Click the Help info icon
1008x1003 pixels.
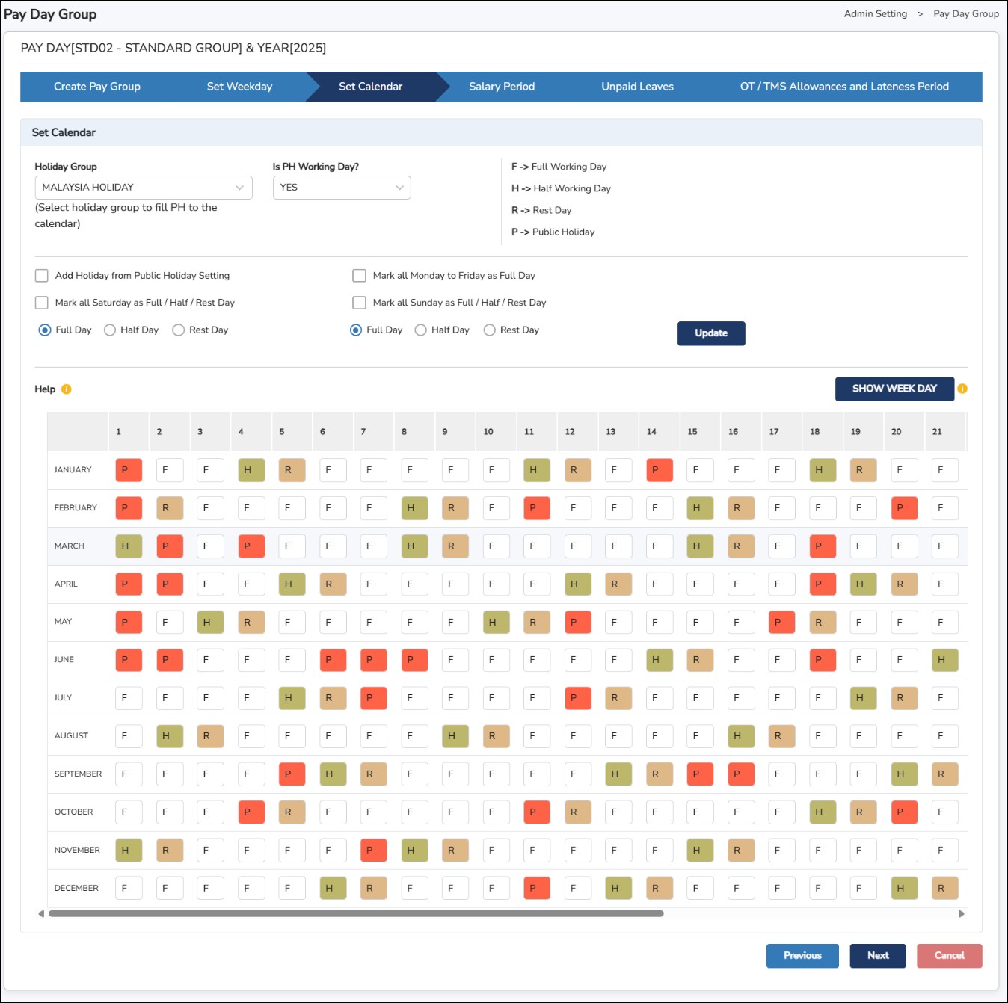(x=67, y=389)
